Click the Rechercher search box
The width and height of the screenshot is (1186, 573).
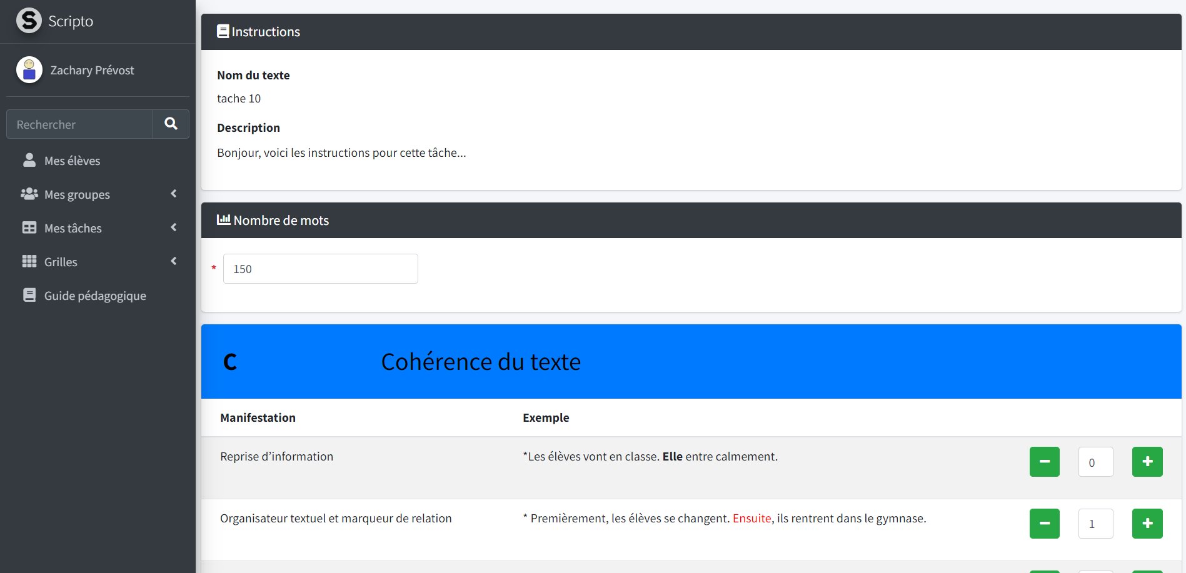coord(79,124)
